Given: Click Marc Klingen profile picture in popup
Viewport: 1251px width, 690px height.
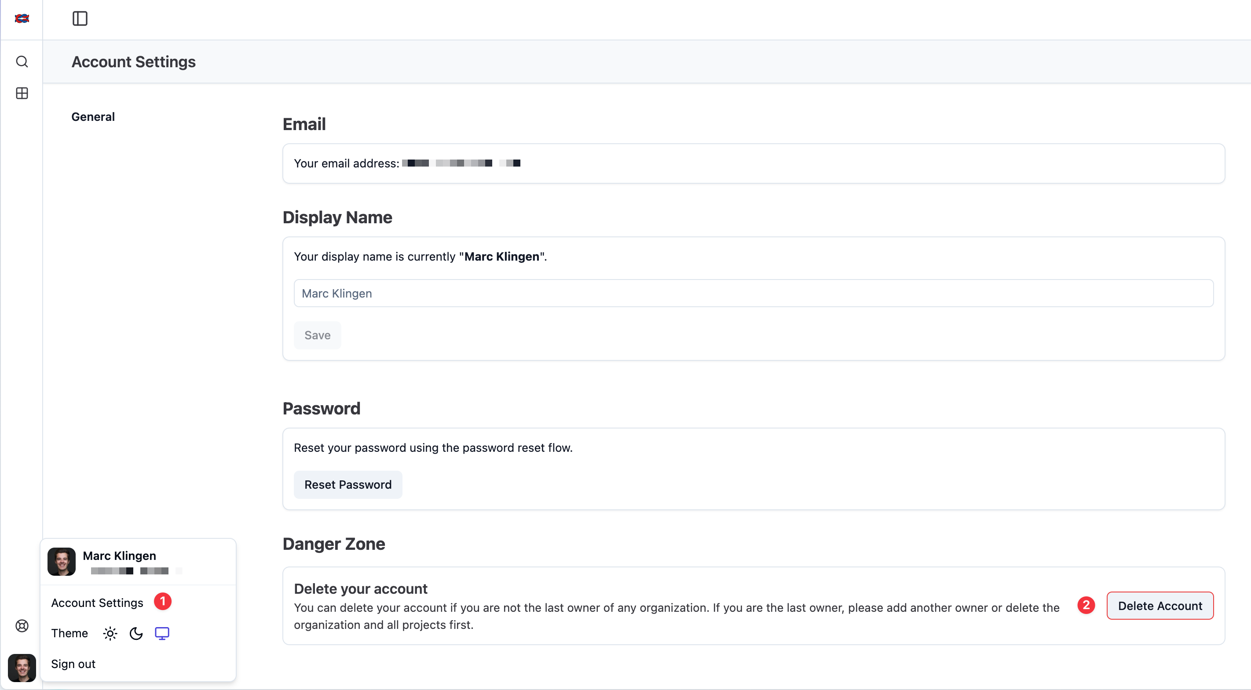Looking at the screenshot, I should (62, 561).
